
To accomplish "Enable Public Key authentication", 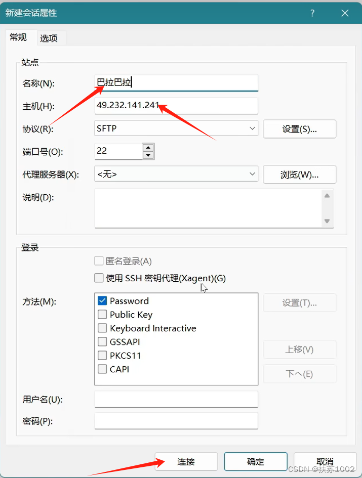I will (x=102, y=314).
